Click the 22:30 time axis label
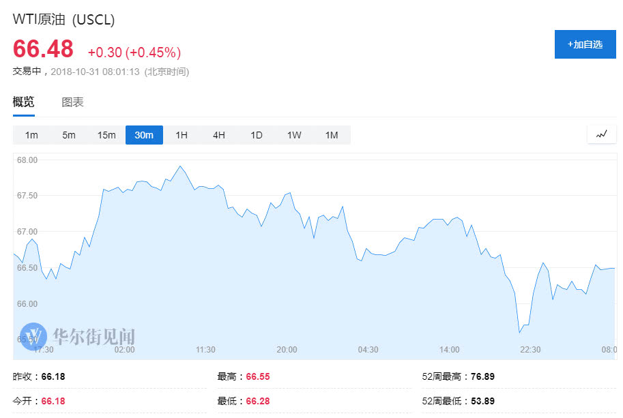 (530, 350)
